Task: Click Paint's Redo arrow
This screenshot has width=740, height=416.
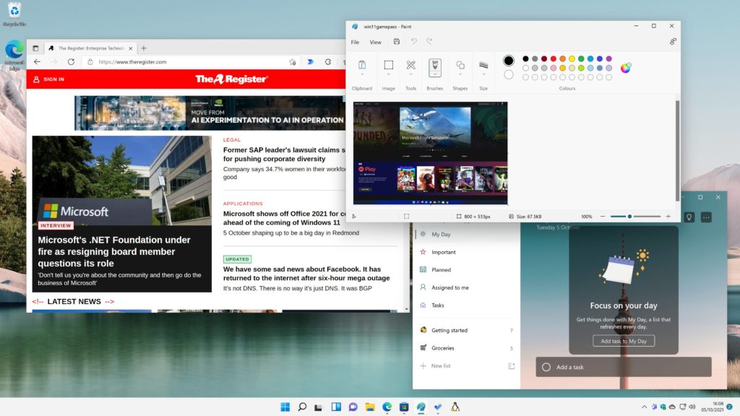Action: [429, 41]
